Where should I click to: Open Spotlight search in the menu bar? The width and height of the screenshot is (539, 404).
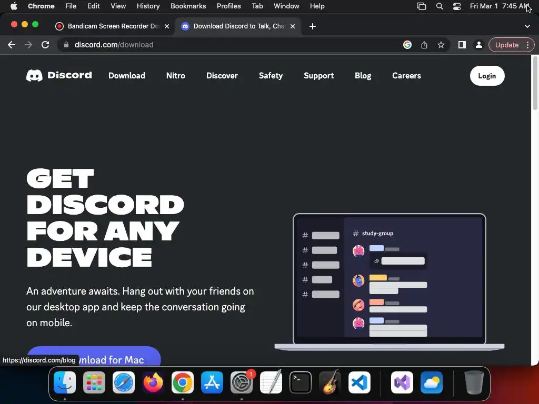(x=440, y=6)
